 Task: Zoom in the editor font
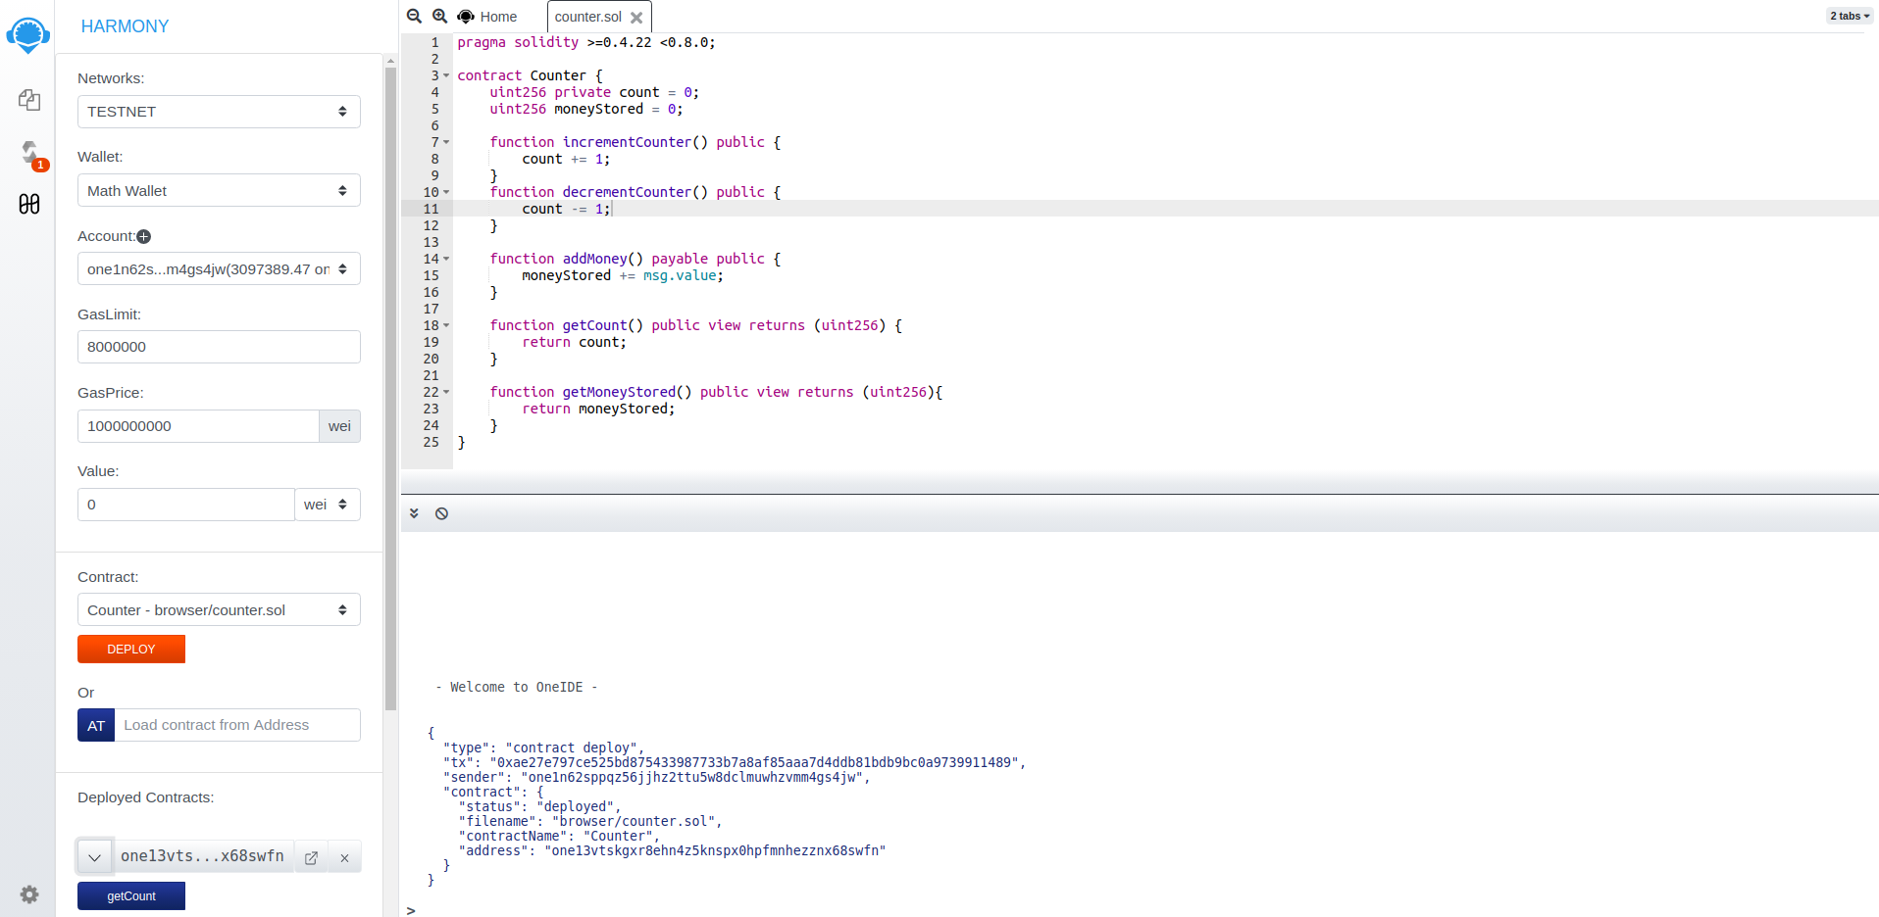(439, 17)
